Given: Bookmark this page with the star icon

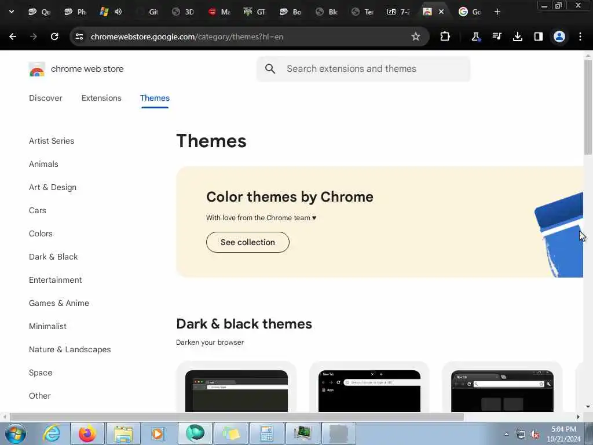Looking at the screenshot, I should click(x=416, y=37).
